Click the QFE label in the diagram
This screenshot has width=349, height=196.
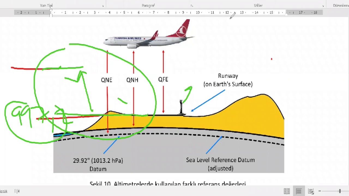click(163, 79)
